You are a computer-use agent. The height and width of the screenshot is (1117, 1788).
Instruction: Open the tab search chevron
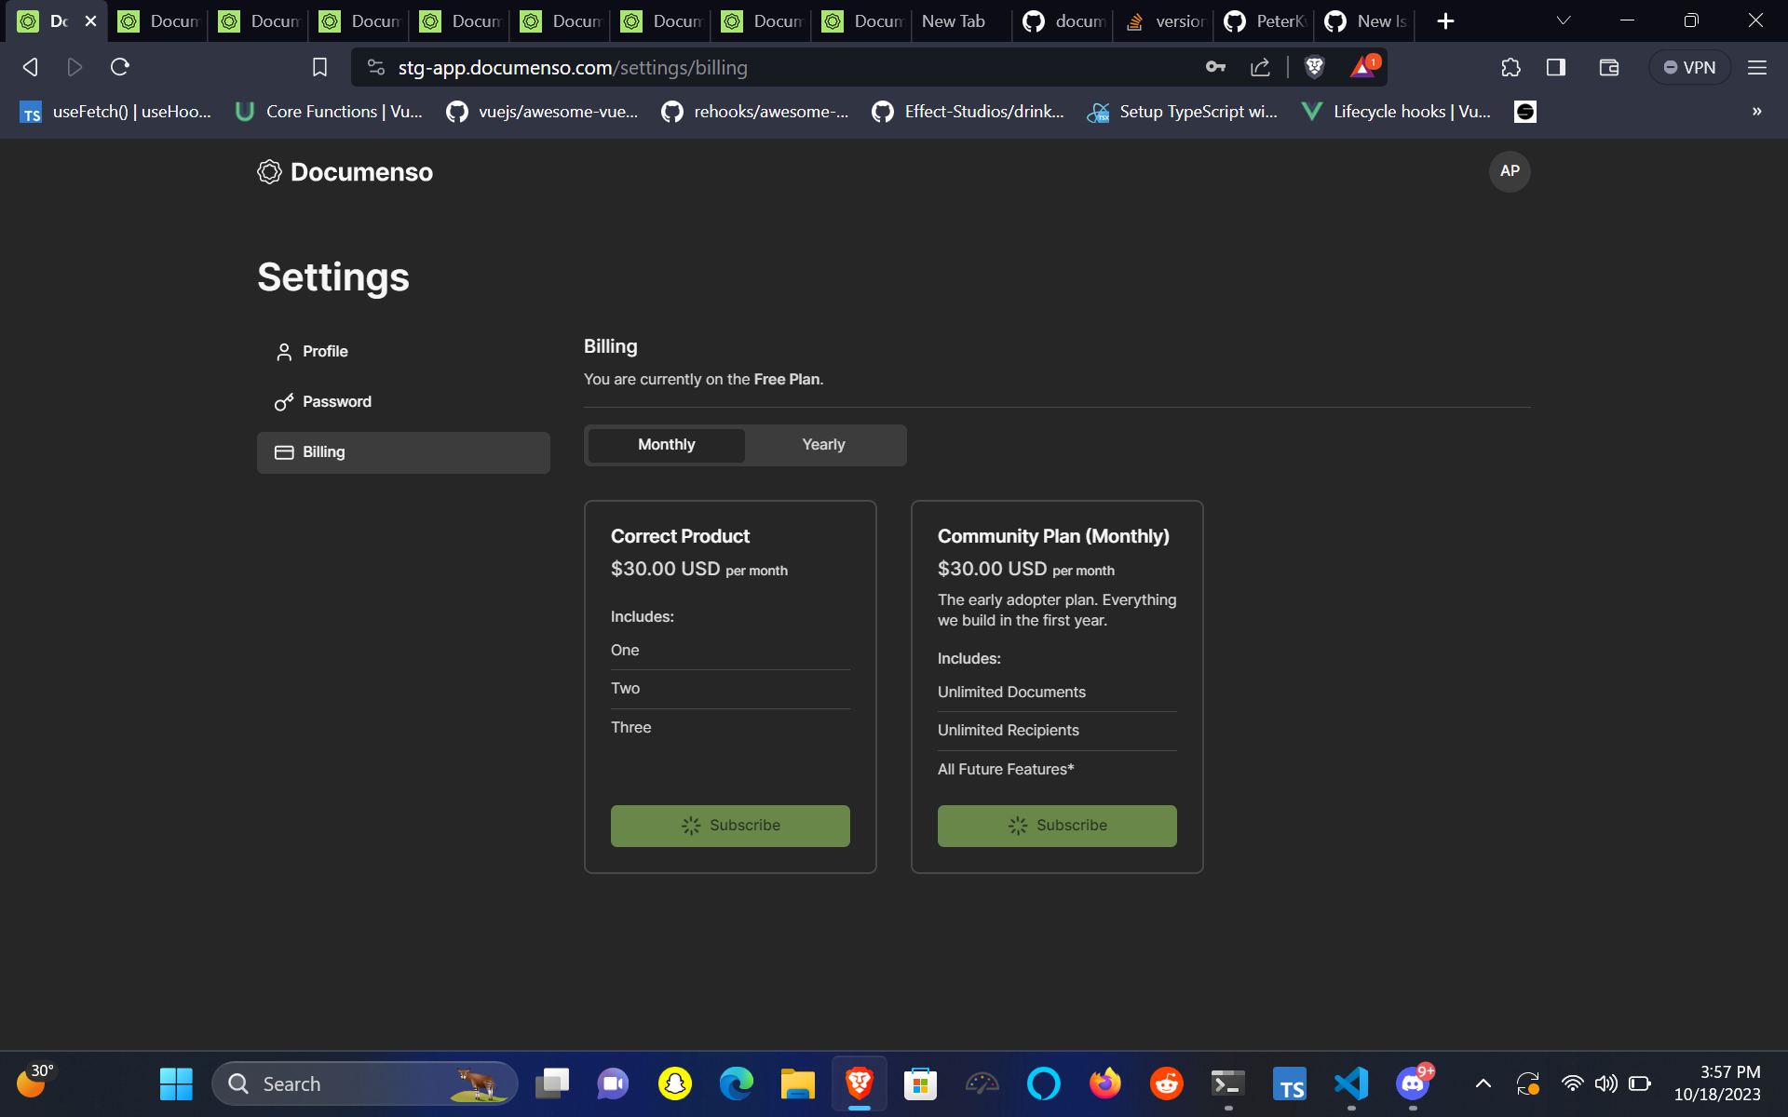point(1564,20)
